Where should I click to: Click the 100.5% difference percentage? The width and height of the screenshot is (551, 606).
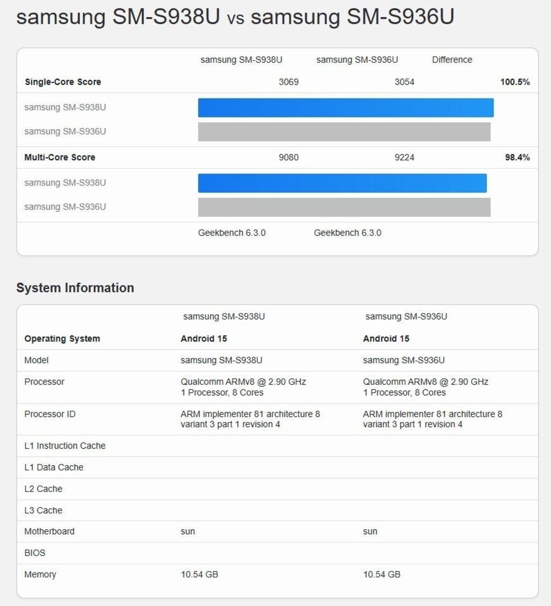(x=515, y=82)
